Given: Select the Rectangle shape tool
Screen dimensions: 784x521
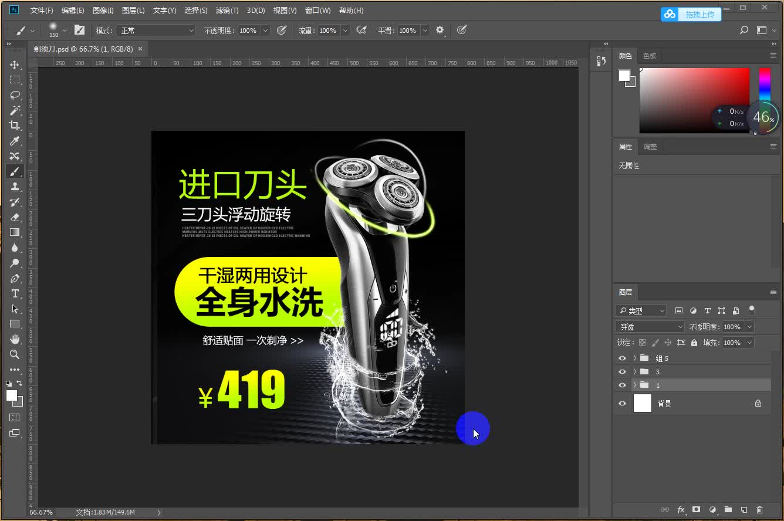Looking at the screenshot, I should click(x=15, y=324).
